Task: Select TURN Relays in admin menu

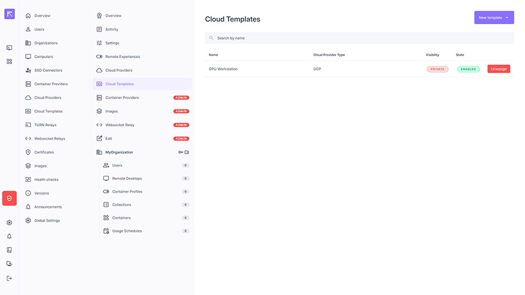Action: pos(45,125)
